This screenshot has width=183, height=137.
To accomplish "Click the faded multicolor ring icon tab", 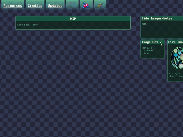I will tap(72, 5).
